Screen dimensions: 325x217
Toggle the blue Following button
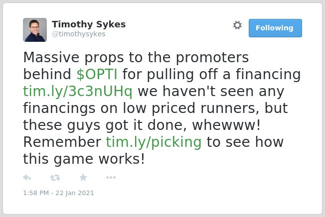(275, 28)
